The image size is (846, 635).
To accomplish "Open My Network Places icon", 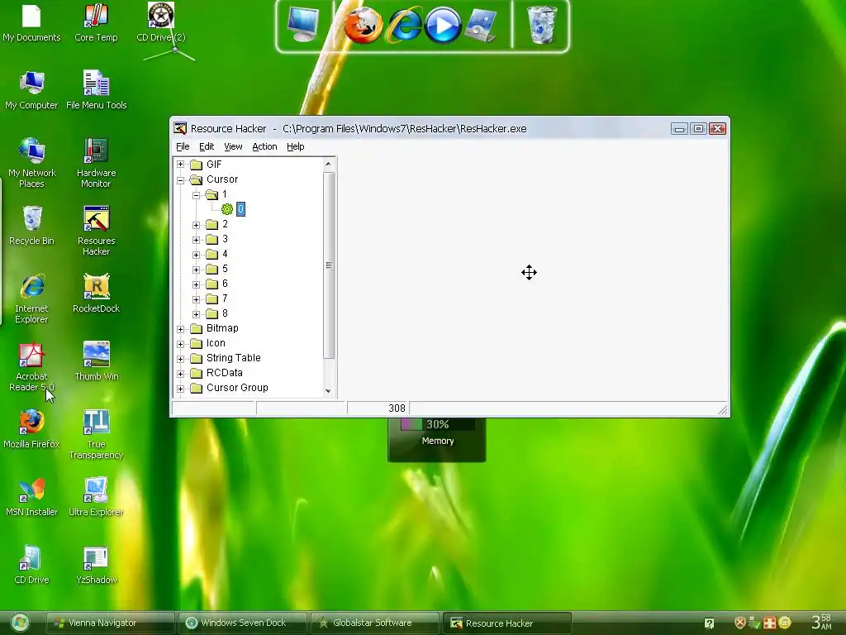I will [x=31, y=163].
